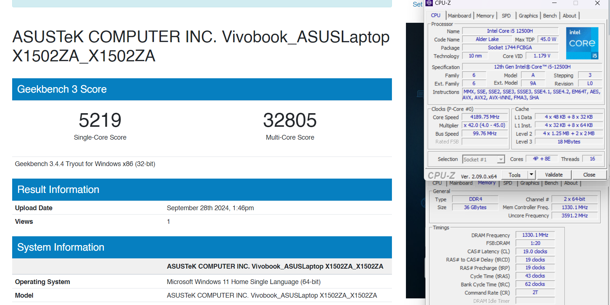Click the Geekbench 3.4.4 Tryout version text
Image resolution: width=610 pixels, height=305 pixels.
coord(85,164)
